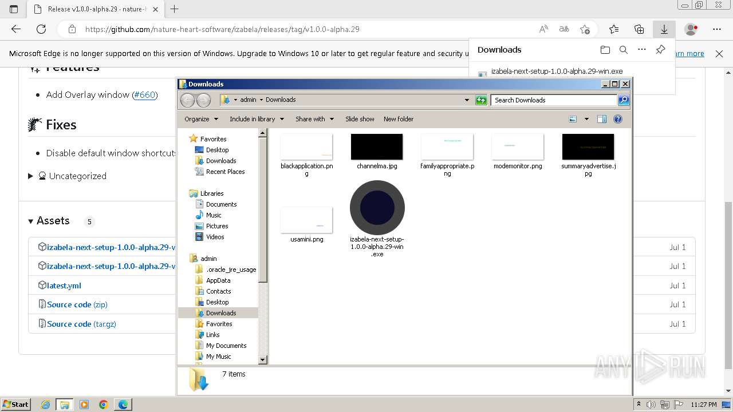733x412 pixels.
Task: Open the Documents library
Action: click(x=221, y=204)
